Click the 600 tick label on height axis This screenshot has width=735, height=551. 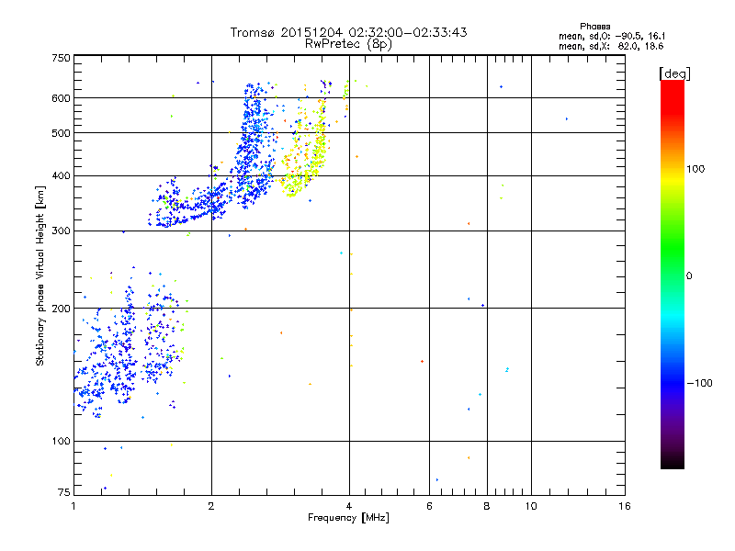tap(61, 98)
